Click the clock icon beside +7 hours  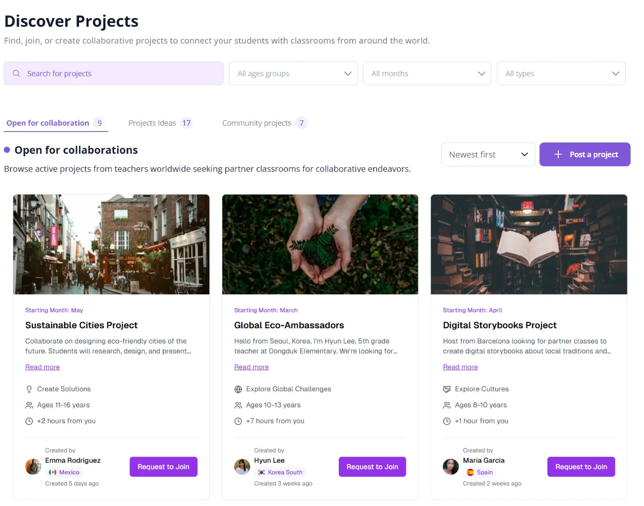click(238, 421)
